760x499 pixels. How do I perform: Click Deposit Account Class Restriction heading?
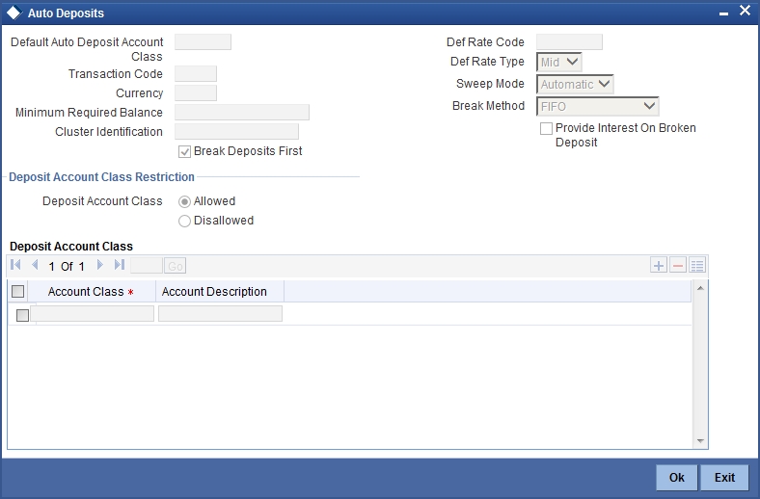pyautogui.click(x=102, y=177)
